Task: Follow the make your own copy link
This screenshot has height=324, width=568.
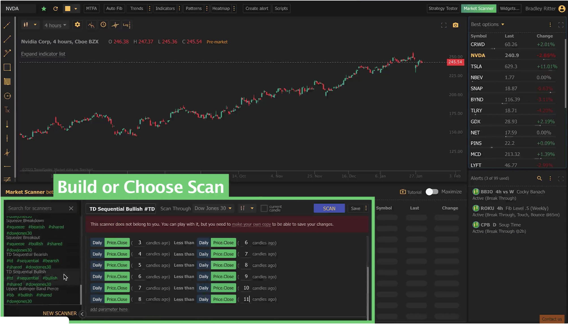Action: 251,224
